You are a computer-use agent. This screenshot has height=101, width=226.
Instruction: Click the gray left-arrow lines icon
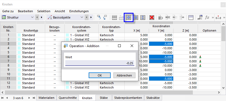point(175,18)
